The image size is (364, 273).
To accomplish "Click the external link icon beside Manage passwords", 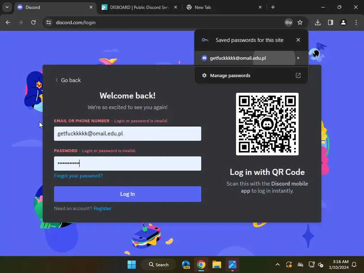I will [298, 75].
